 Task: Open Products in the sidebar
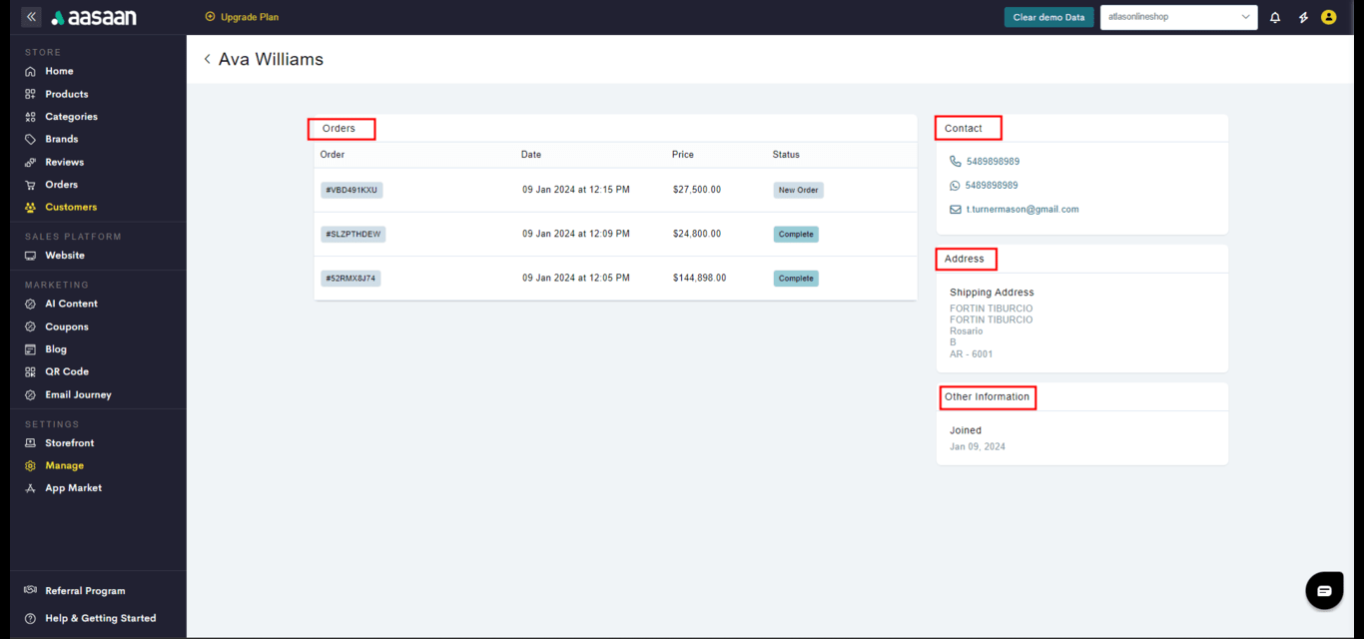pos(66,94)
